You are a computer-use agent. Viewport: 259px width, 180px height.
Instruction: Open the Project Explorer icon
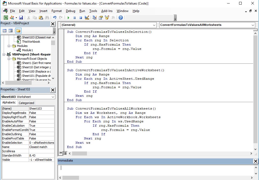coord(94,17)
